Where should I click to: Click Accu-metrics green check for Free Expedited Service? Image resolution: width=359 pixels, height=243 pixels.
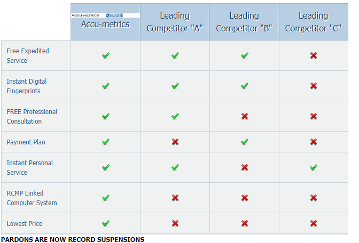tap(105, 55)
